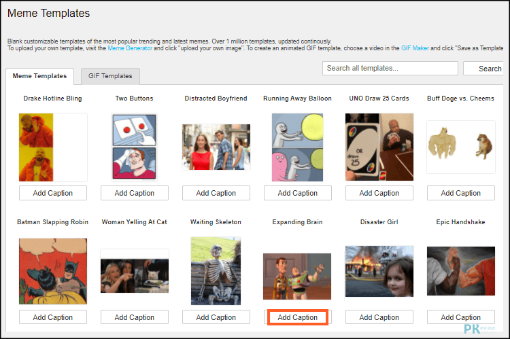Follow the Meme Generator link
The width and height of the screenshot is (510, 339).
click(x=130, y=48)
